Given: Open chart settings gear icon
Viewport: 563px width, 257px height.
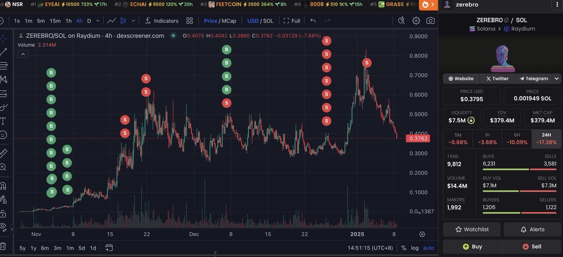Looking at the screenshot, I should coord(416,21).
